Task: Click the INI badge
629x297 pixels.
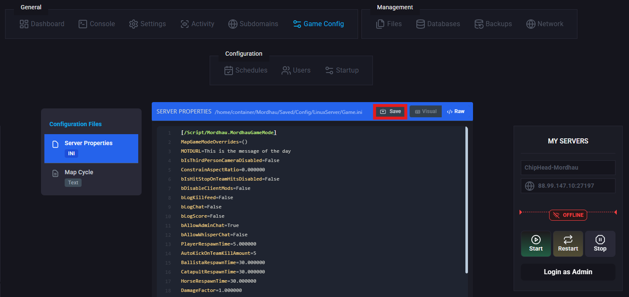Action: tap(71, 154)
